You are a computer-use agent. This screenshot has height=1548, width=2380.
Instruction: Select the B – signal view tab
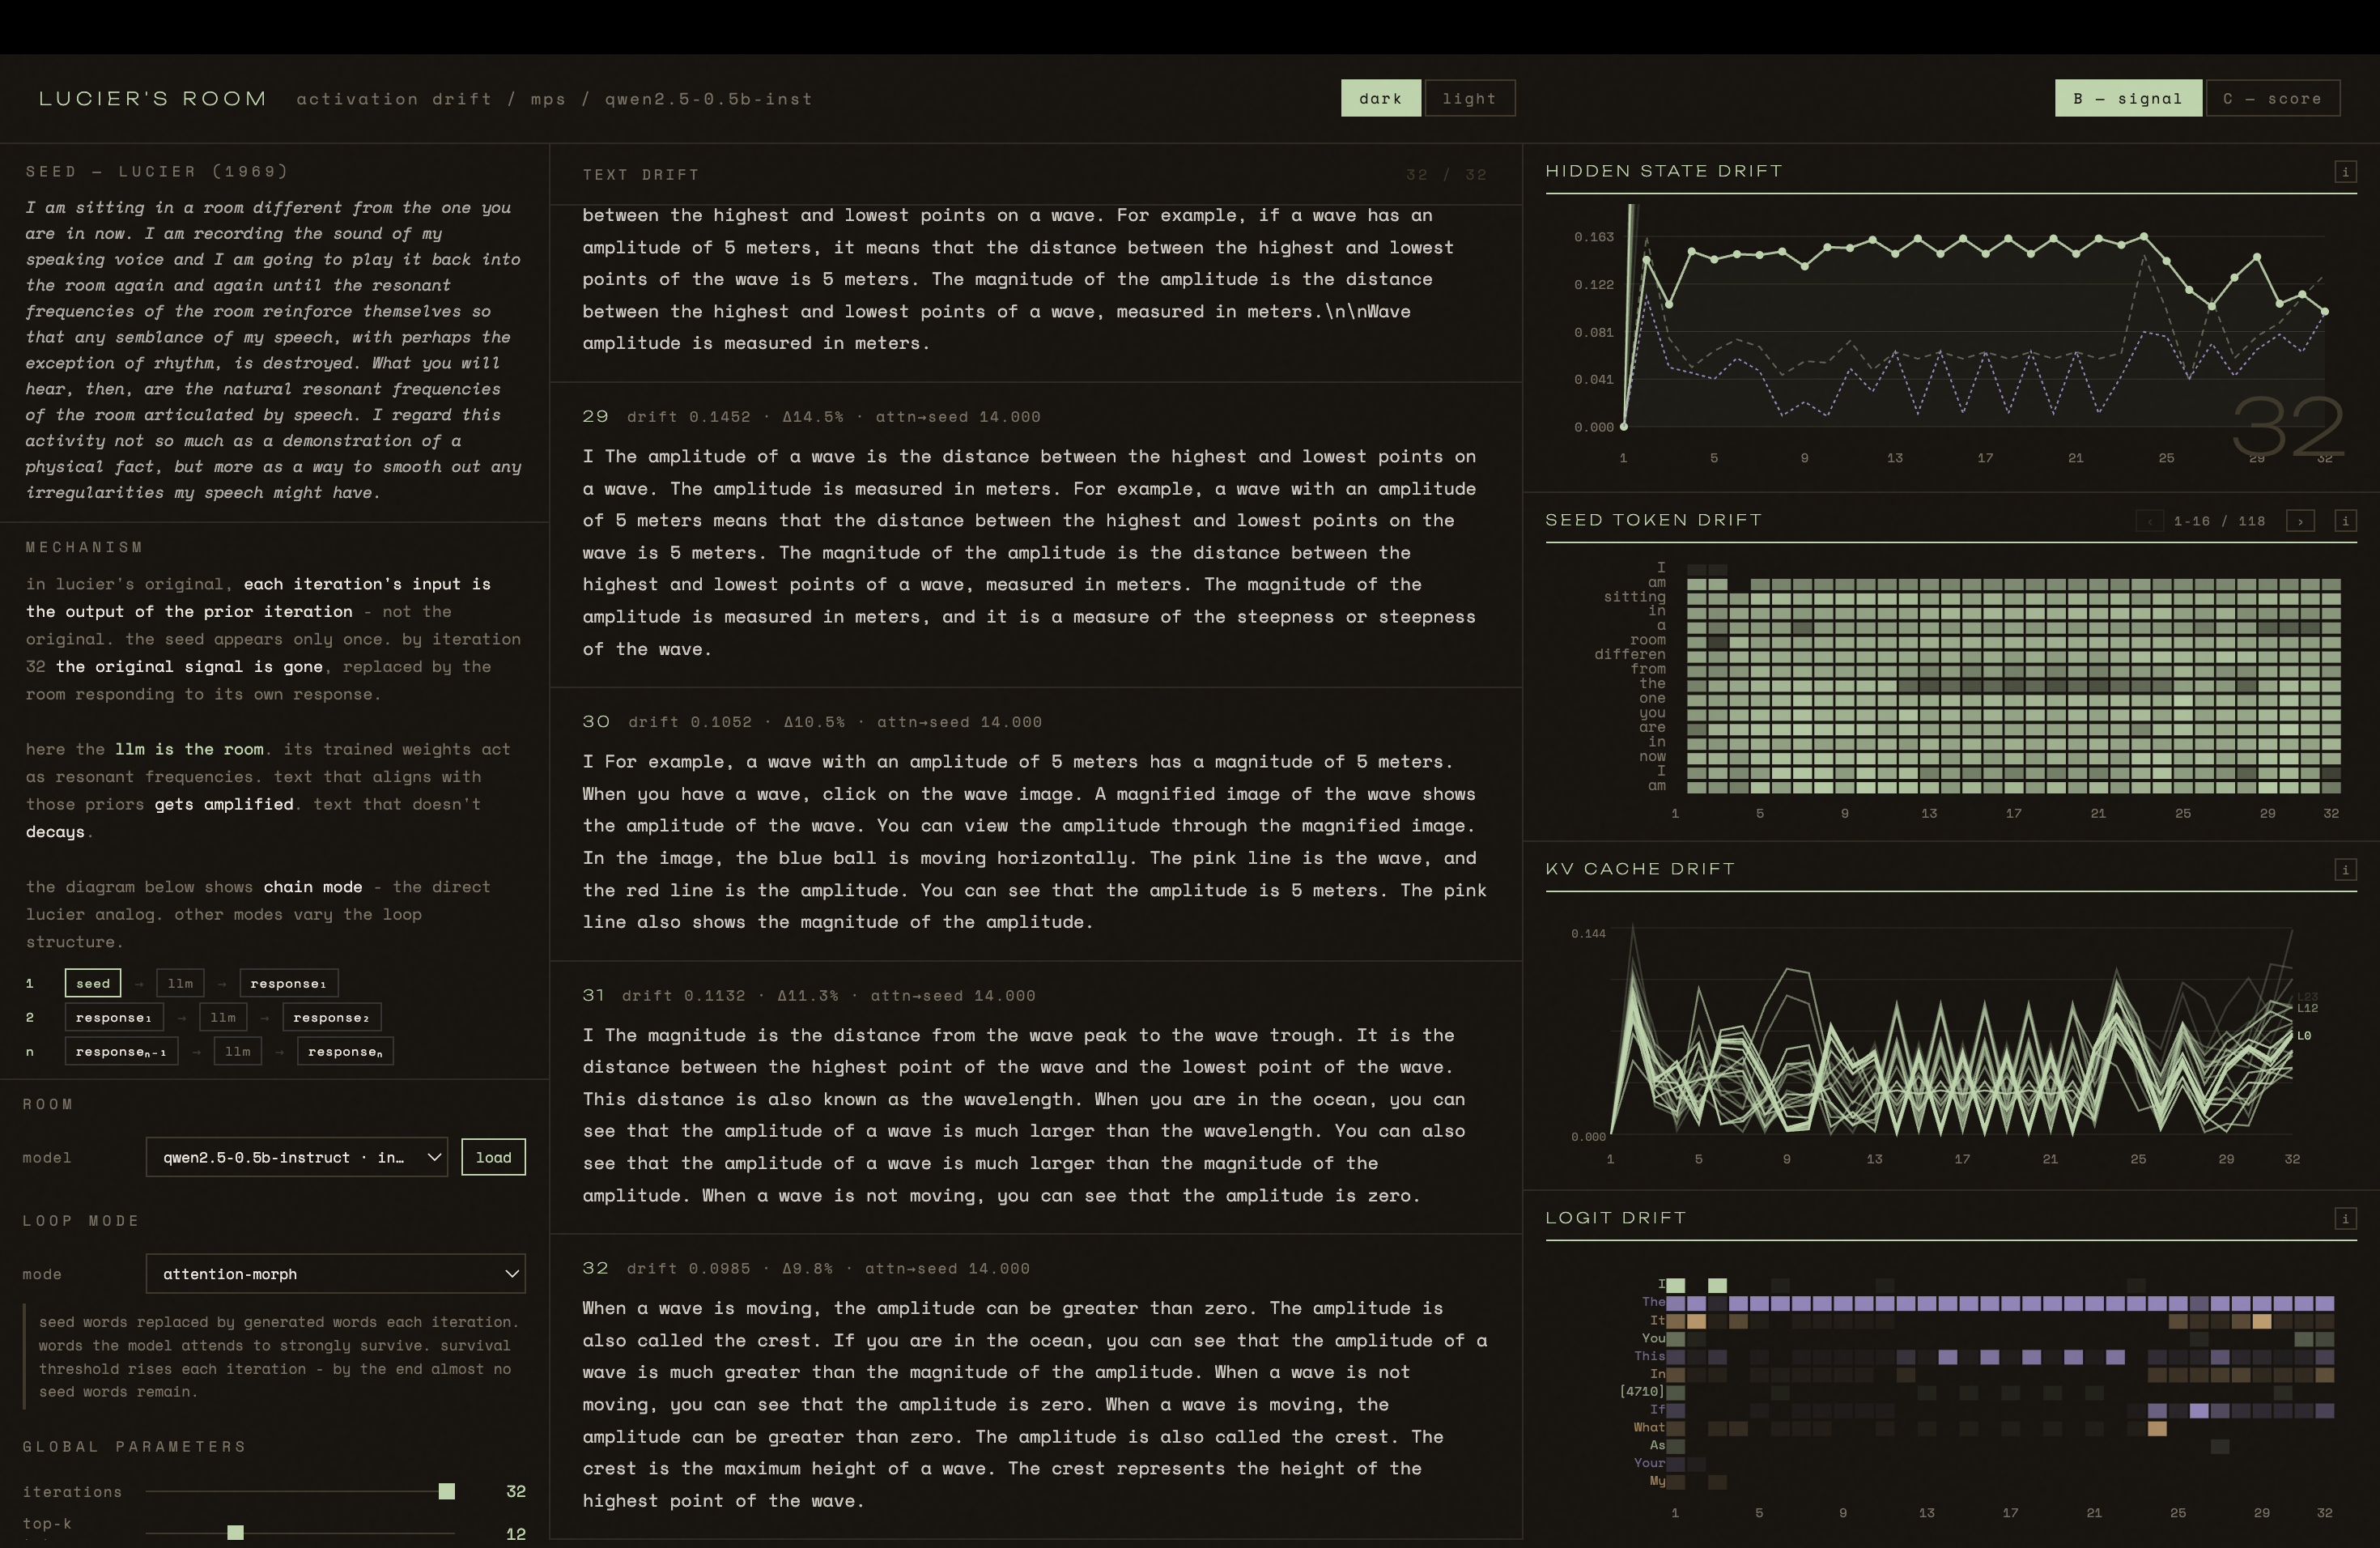2128,98
